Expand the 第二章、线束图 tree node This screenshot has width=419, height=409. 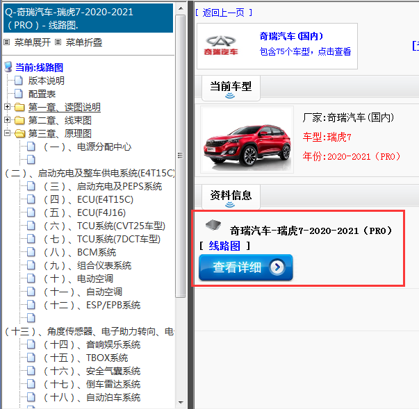(7, 120)
